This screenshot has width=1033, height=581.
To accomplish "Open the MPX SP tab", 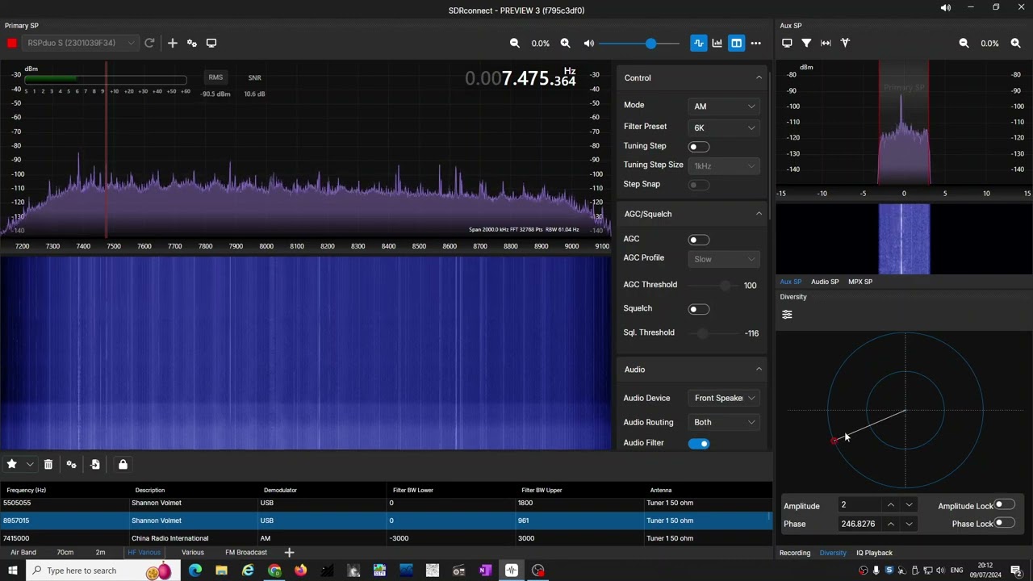I will pos(860,282).
